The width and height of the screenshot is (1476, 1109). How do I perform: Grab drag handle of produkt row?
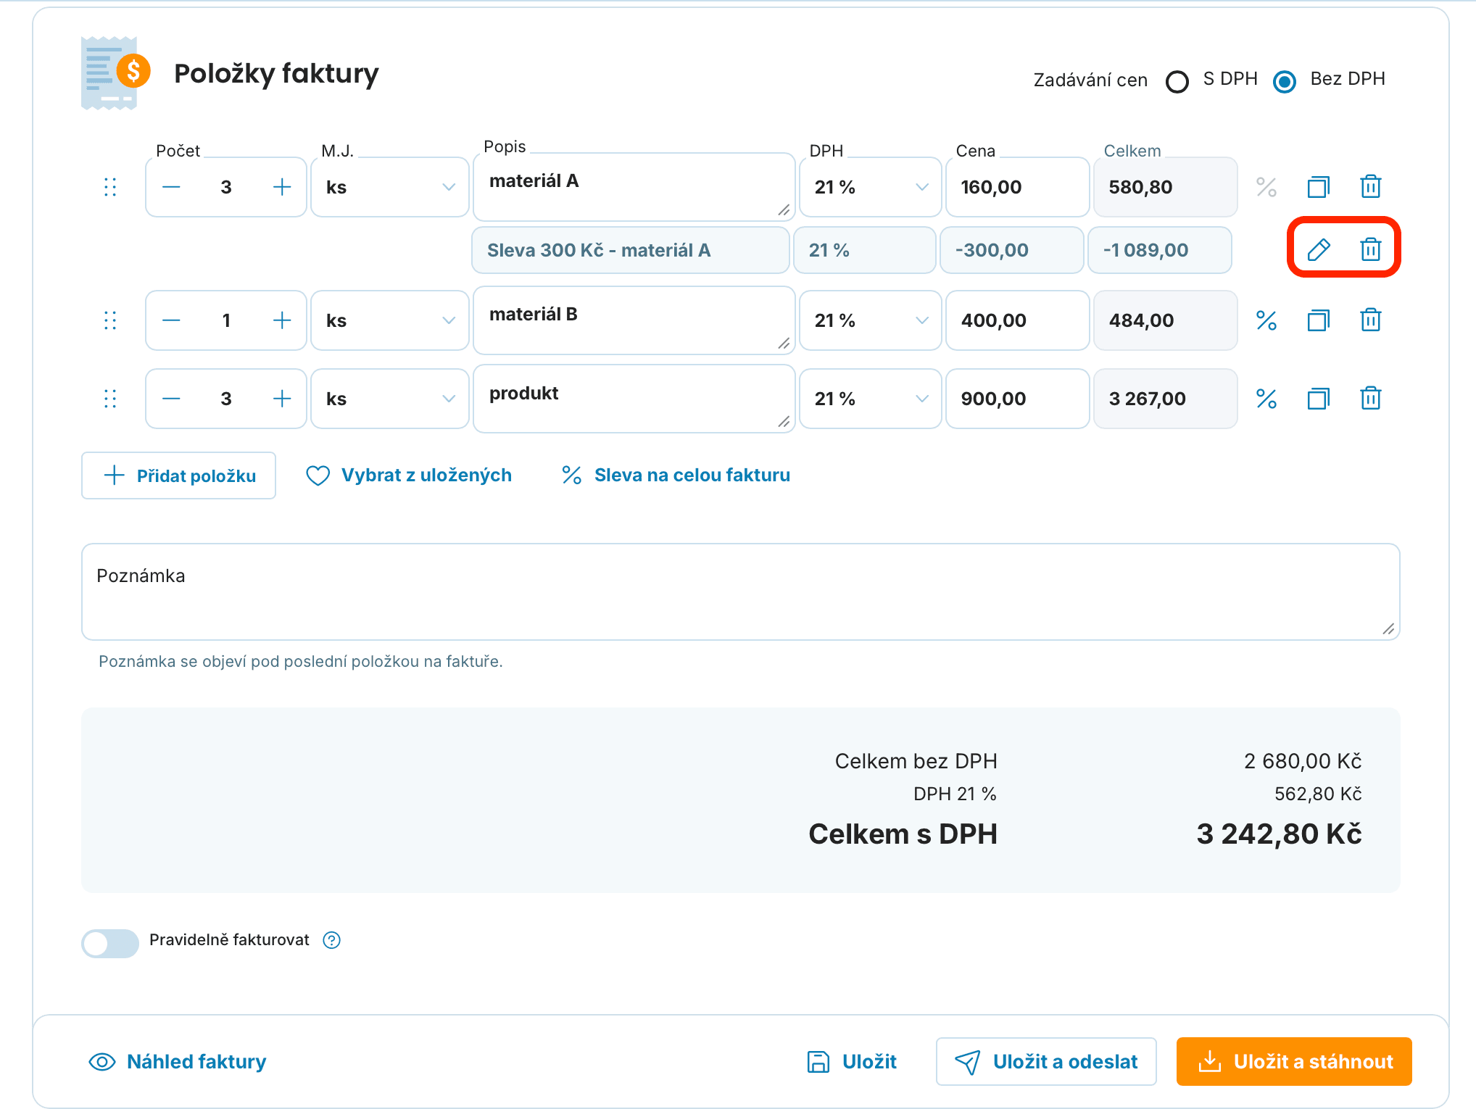click(x=110, y=399)
